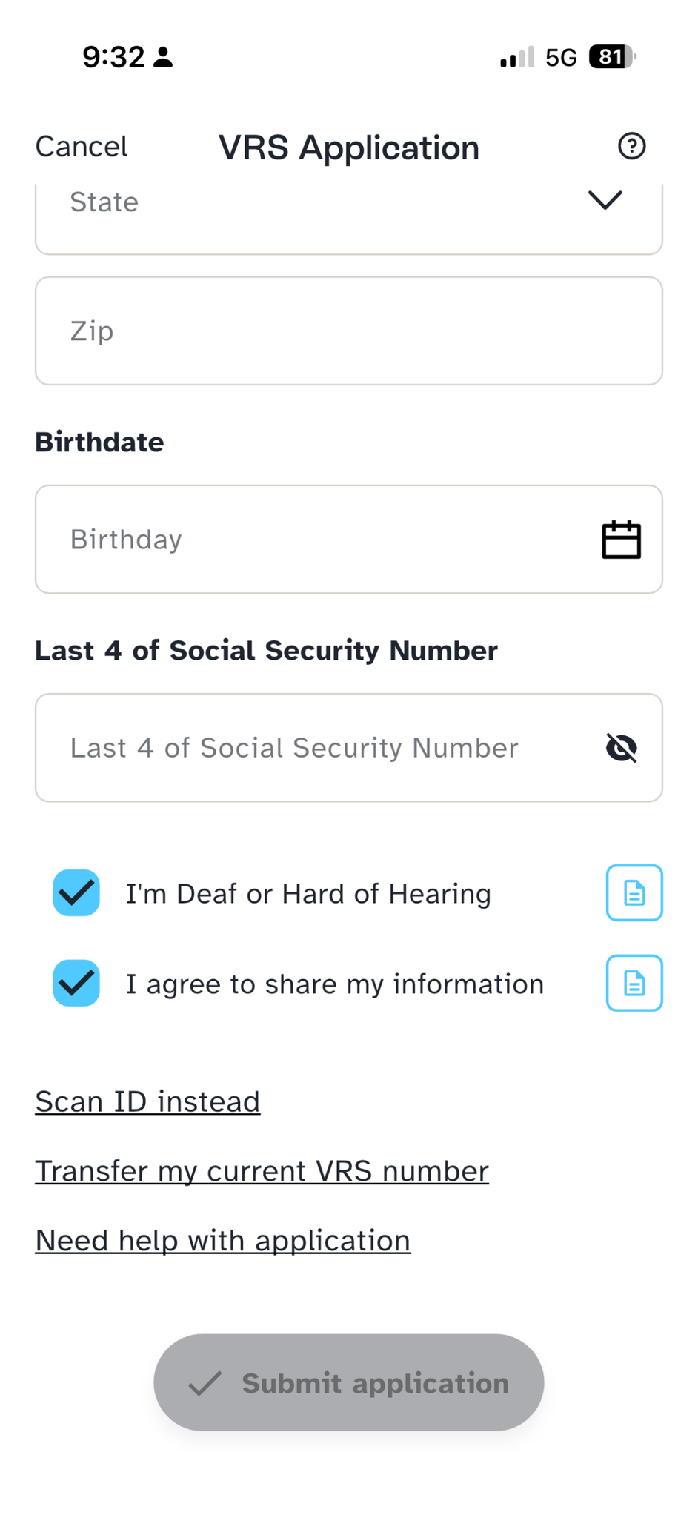
Task: Focus the Birthday input field
Action: pyautogui.click(x=349, y=539)
